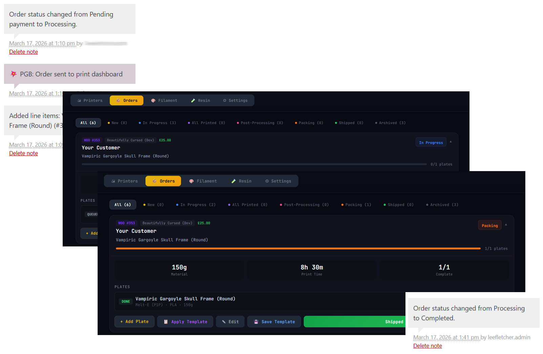Toggle the In Progress (3) status filter

point(157,123)
